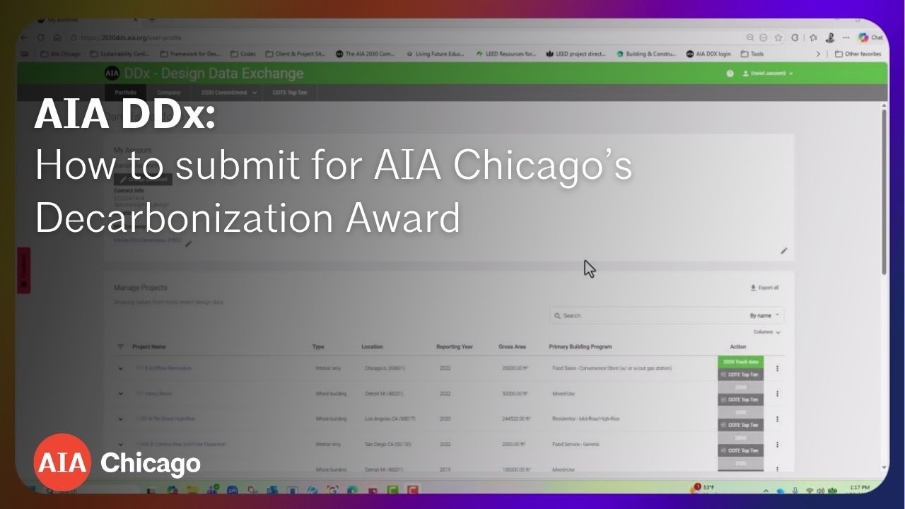Click COTE Top Ten for 111 E W Office row
The height and width of the screenshot is (509, 905).
(740, 375)
